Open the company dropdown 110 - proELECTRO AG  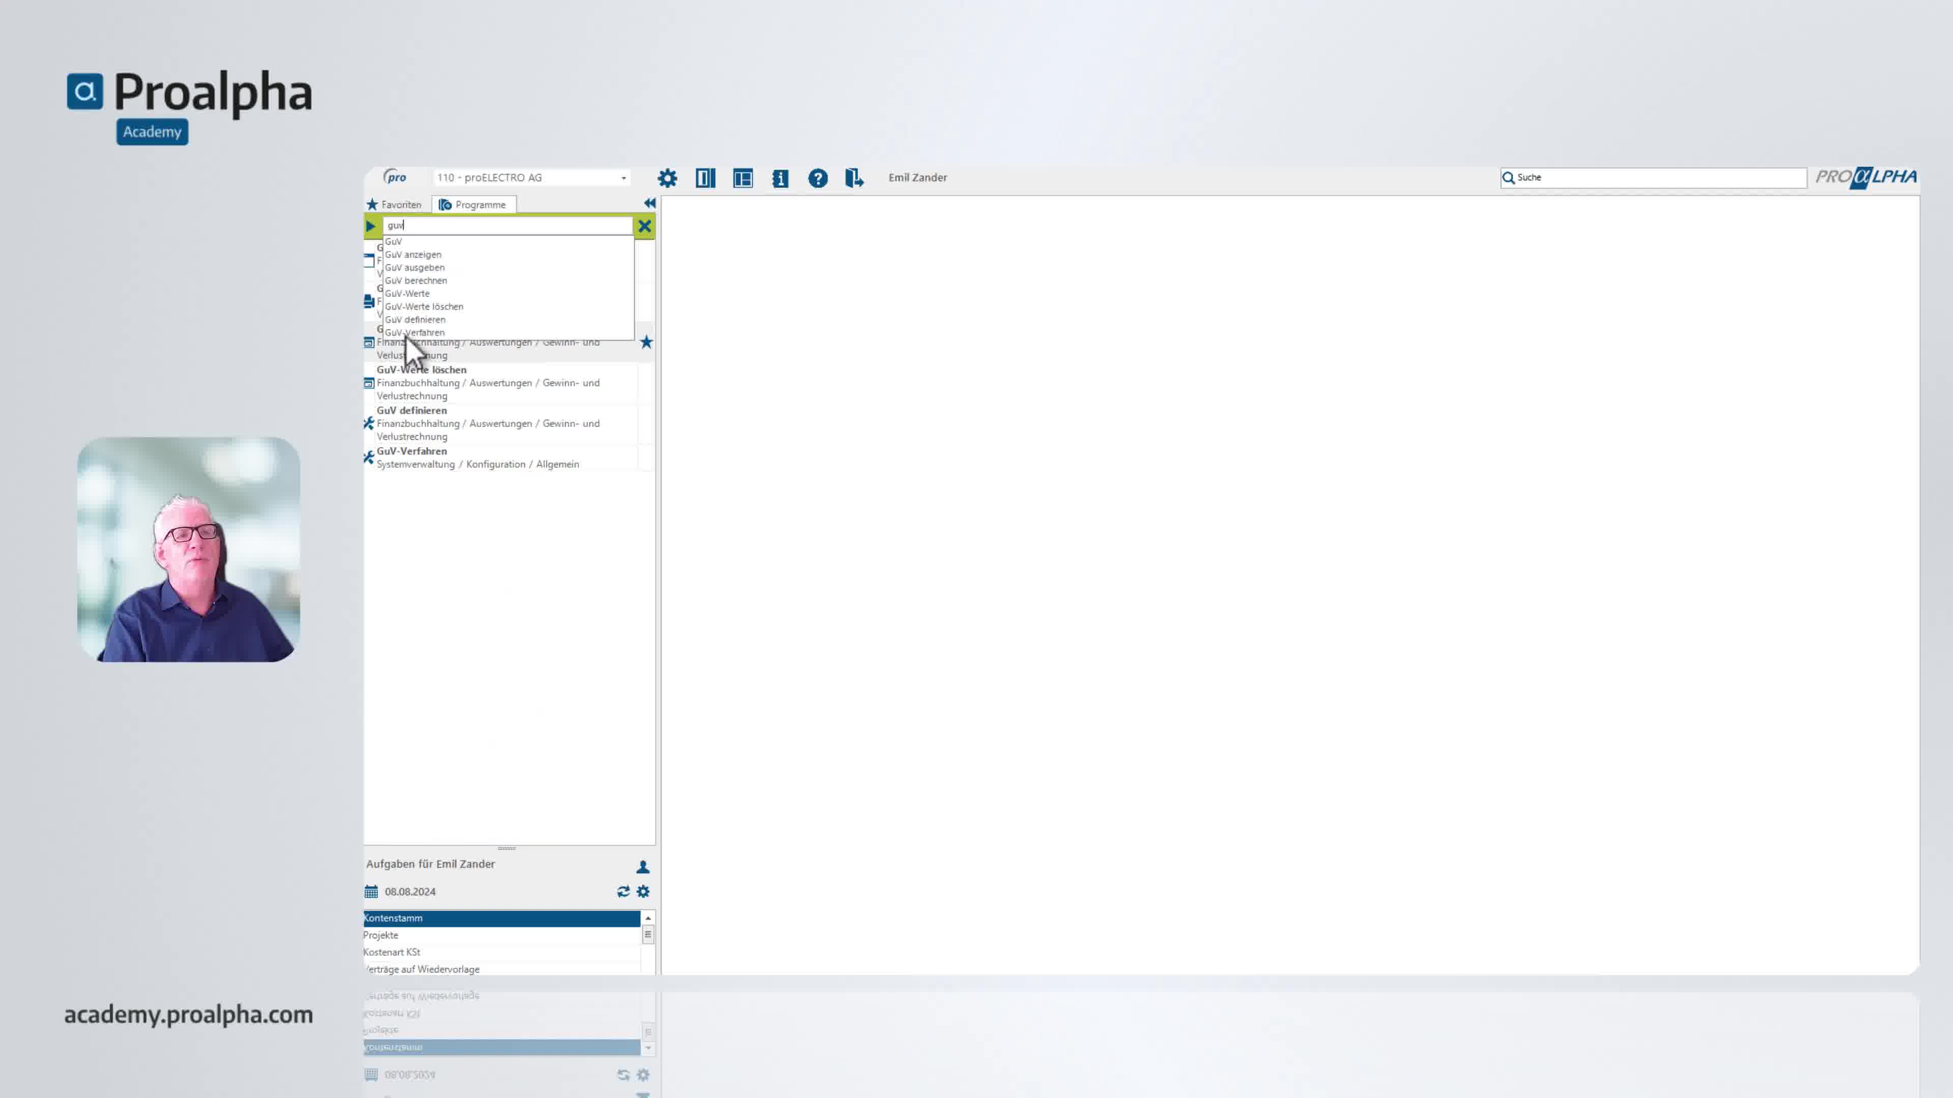(532, 177)
